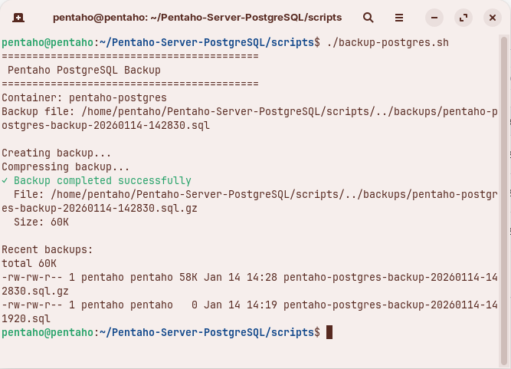Close the terminal window
This screenshot has height=369, width=511.
pyautogui.click(x=492, y=17)
